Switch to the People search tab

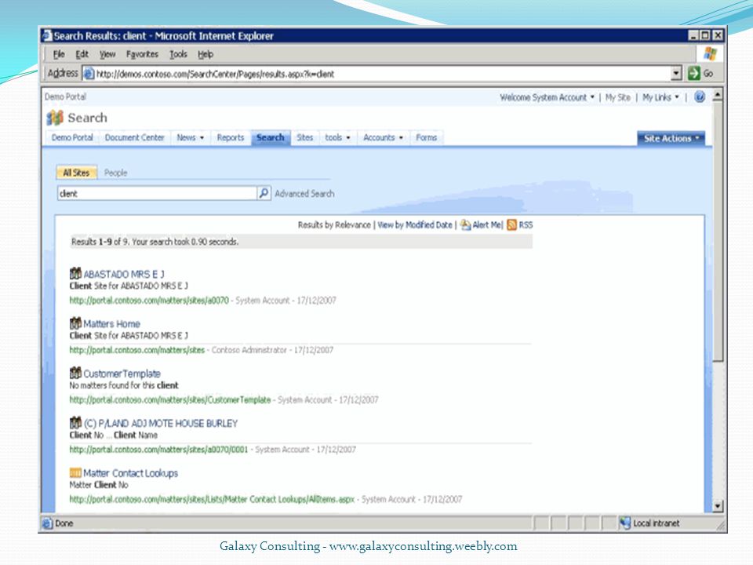pos(116,173)
